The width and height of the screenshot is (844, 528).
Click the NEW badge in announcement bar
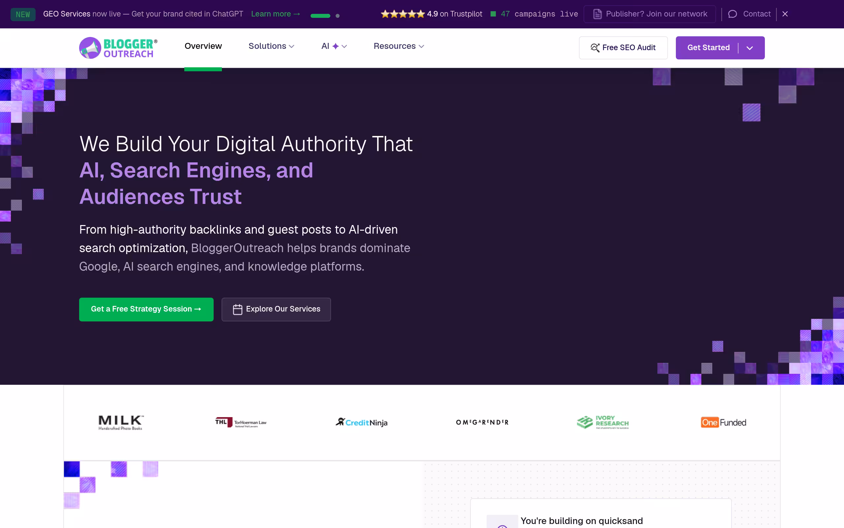(23, 14)
